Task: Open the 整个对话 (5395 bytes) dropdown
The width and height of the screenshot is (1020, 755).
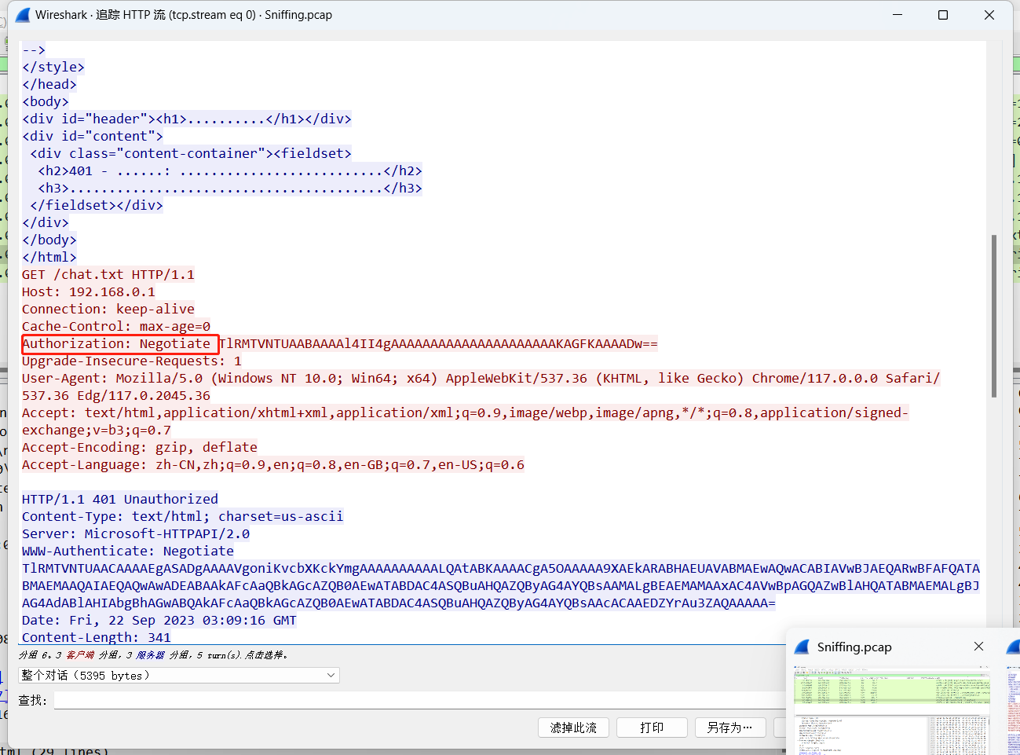Action: (x=179, y=676)
